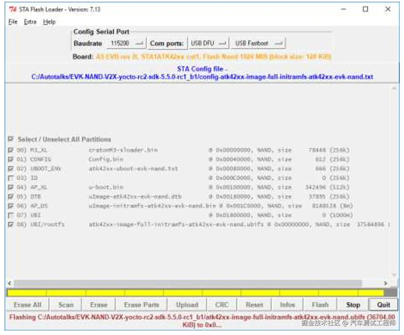Click the vertical scrollbar up arrow

[394, 89]
